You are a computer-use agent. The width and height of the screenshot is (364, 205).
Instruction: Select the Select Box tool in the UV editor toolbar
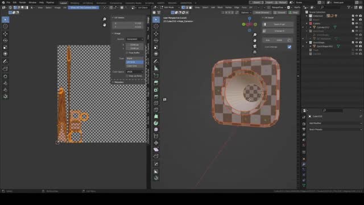point(5,20)
